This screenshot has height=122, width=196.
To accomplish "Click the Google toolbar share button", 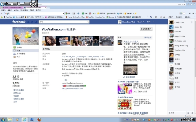I will click(85, 13).
